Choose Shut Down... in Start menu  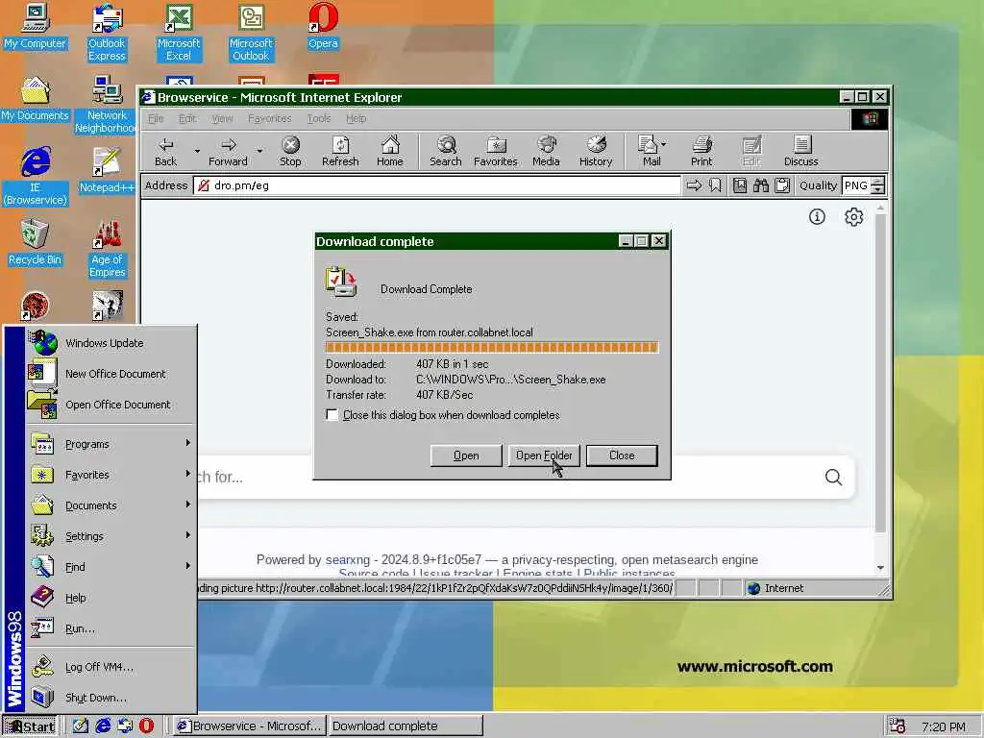point(111,698)
